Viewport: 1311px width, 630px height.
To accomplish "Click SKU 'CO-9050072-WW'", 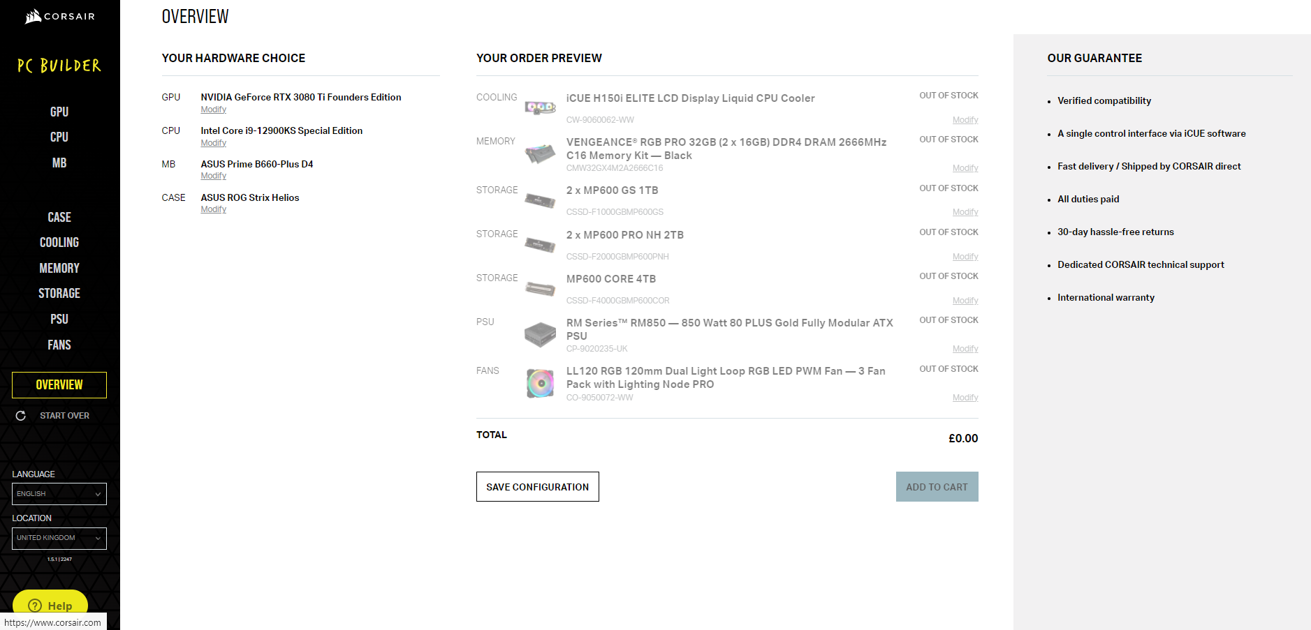I will pyautogui.click(x=600, y=398).
